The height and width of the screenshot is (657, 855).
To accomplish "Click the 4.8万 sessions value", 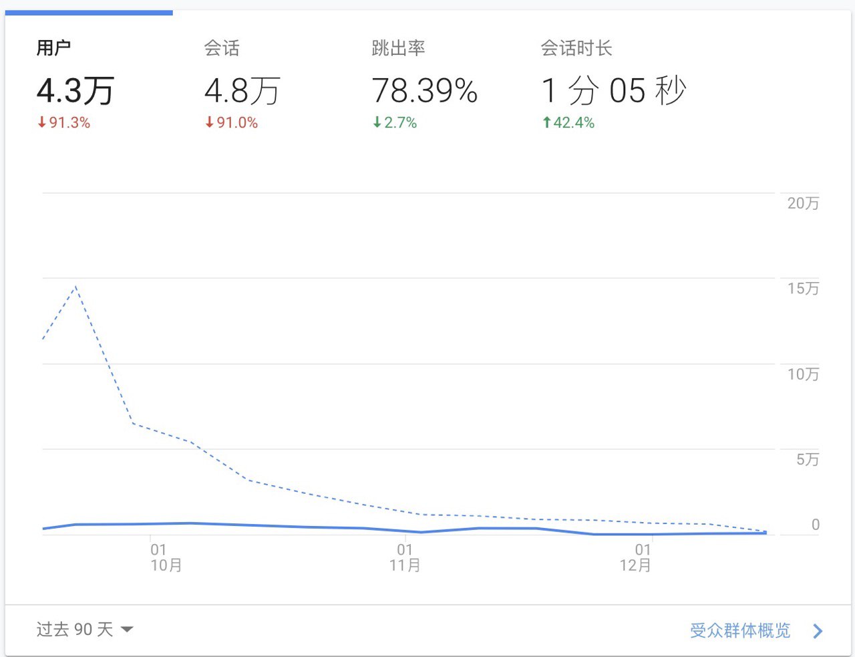I will [242, 91].
